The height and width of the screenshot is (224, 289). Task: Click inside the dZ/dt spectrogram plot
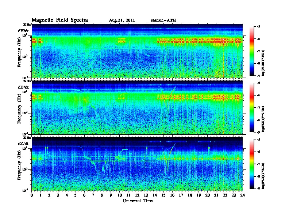(x=137, y=164)
